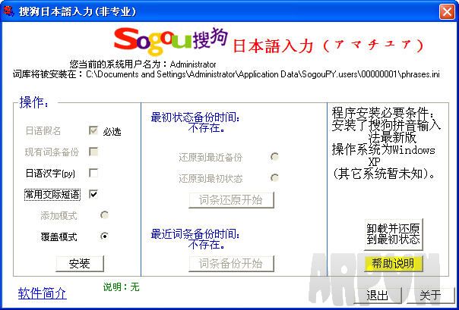459x310 pixels.
Task: Click the 您当前的系统用户名为 Administrator line
Action: click(x=143, y=64)
